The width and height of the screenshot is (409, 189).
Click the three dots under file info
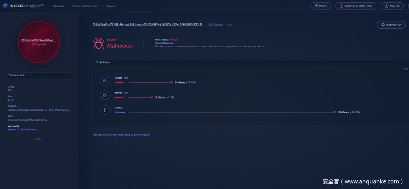pyautogui.click(x=39, y=139)
